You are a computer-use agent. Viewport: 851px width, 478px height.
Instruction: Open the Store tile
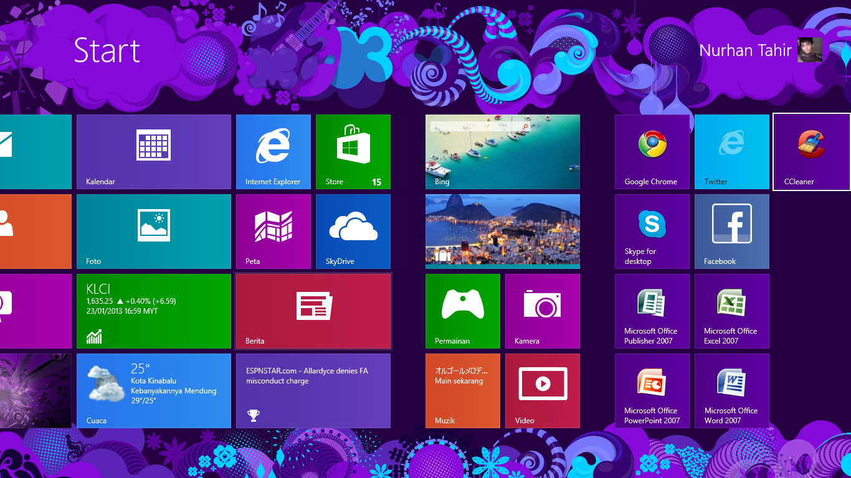[353, 152]
